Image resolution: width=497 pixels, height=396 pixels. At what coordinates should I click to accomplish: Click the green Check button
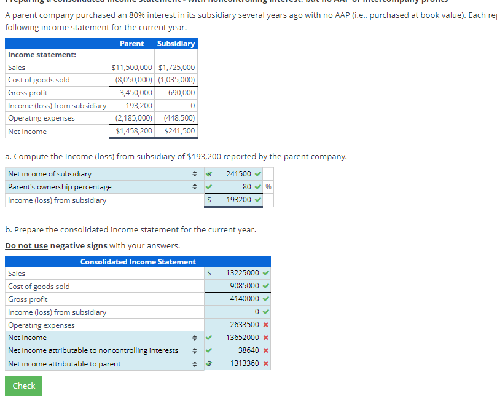pyautogui.click(x=23, y=386)
